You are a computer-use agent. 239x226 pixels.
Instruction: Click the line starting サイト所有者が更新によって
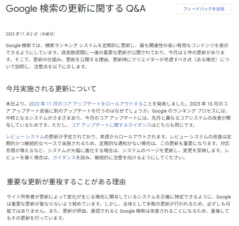pyautogui.click(x=119, y=197)
